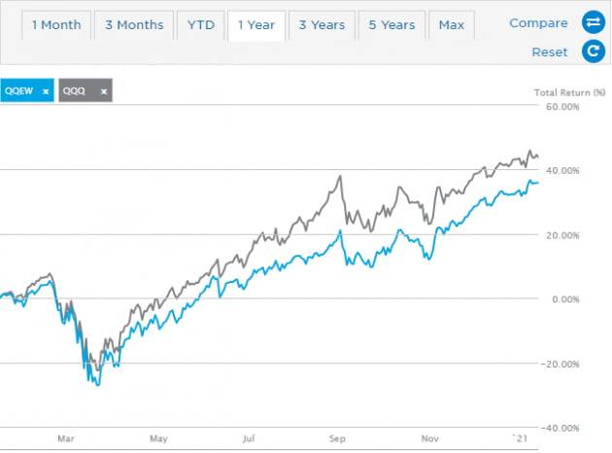
Task: Click the Compare swap-arrows icon
Action: (x=592, y=23)
